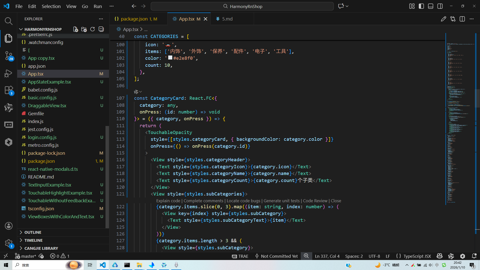The height and width of the screenshot is (270, 480).
Task: Click the HarmonyRnShop command center search box
Action: click(242, 6)
